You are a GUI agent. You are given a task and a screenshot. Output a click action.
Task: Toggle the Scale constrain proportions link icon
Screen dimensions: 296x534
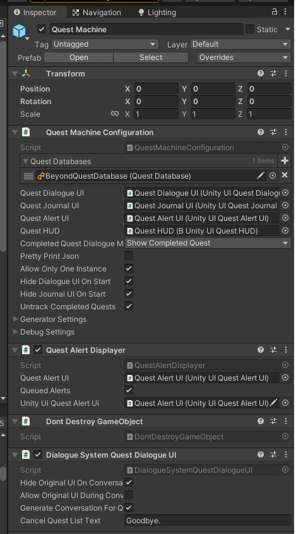point(115,114)
